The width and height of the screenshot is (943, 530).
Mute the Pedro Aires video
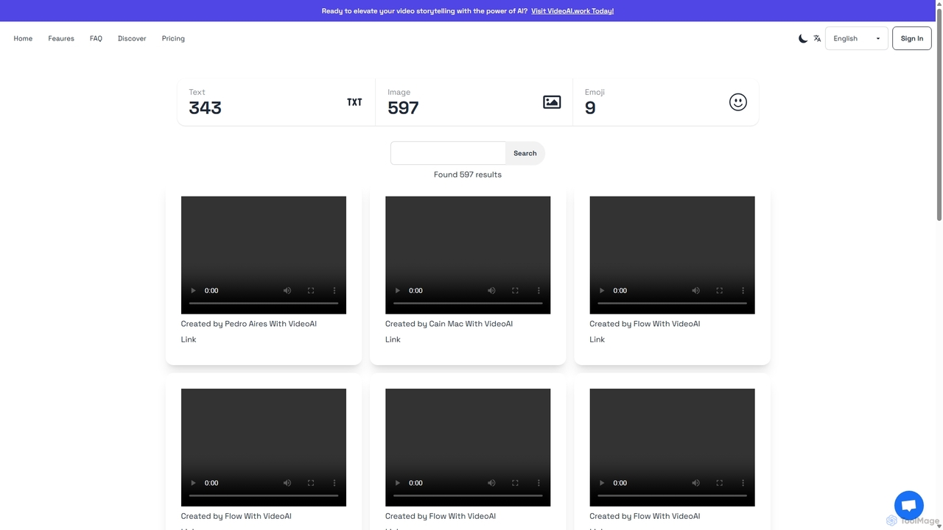(x=287, y=291)
